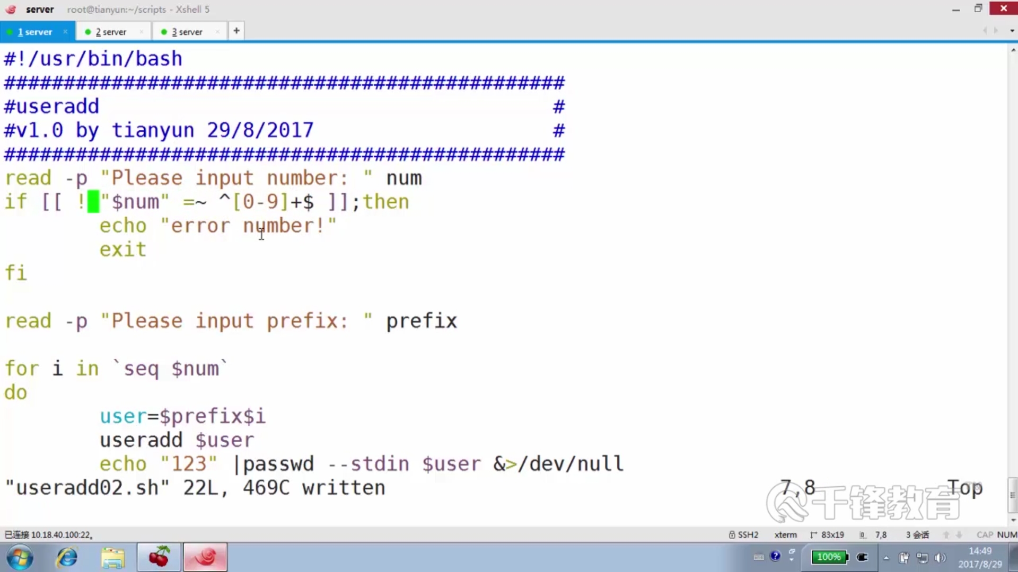Click the terminal scrollbar up arrow
1018x572 pixels.
[1013, 50]
